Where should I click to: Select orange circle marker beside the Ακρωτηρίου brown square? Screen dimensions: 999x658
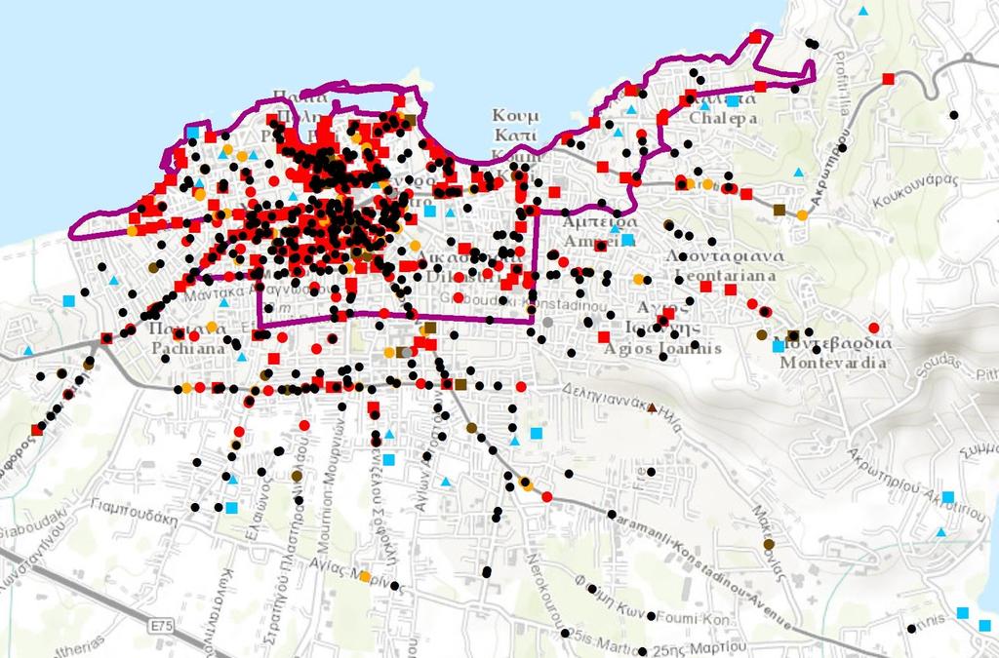point(802,215)
